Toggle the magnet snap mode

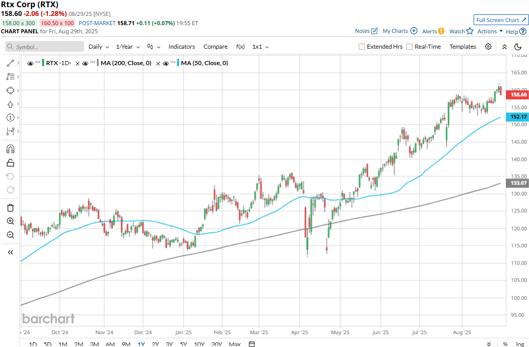pyautogui.click(x=10, y=149)
